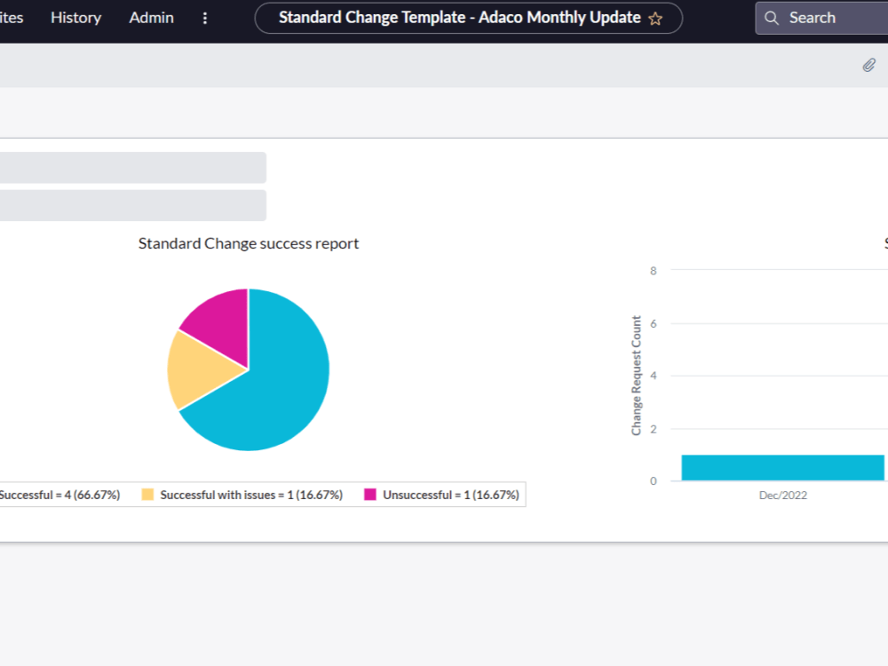Click inside the Search input field
The width and height of the screenshot is (888, 666).
[826, 18]
